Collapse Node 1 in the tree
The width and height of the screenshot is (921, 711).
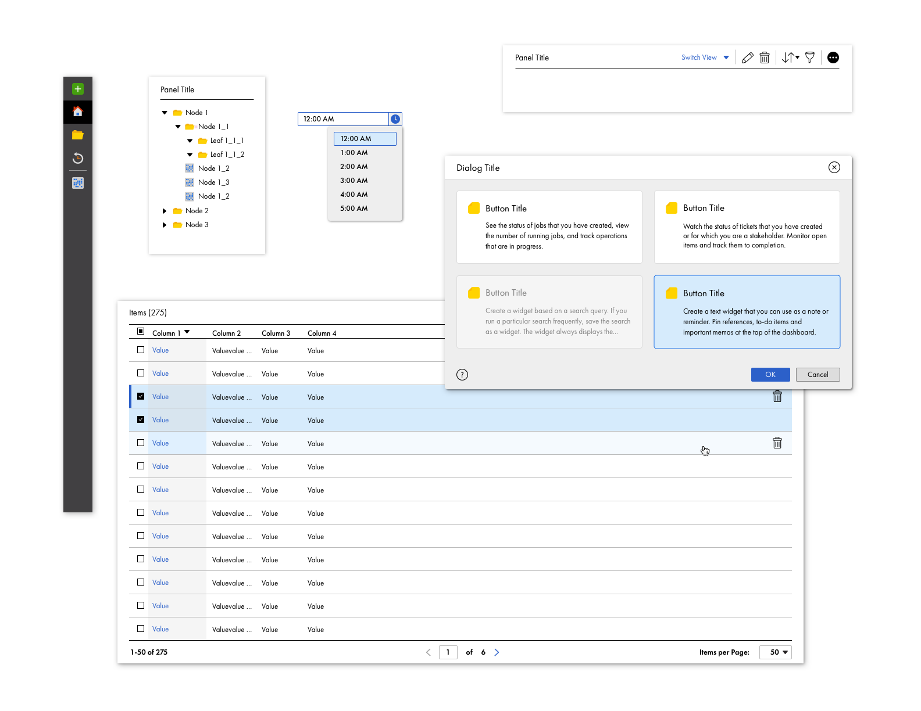coord(165,113)
